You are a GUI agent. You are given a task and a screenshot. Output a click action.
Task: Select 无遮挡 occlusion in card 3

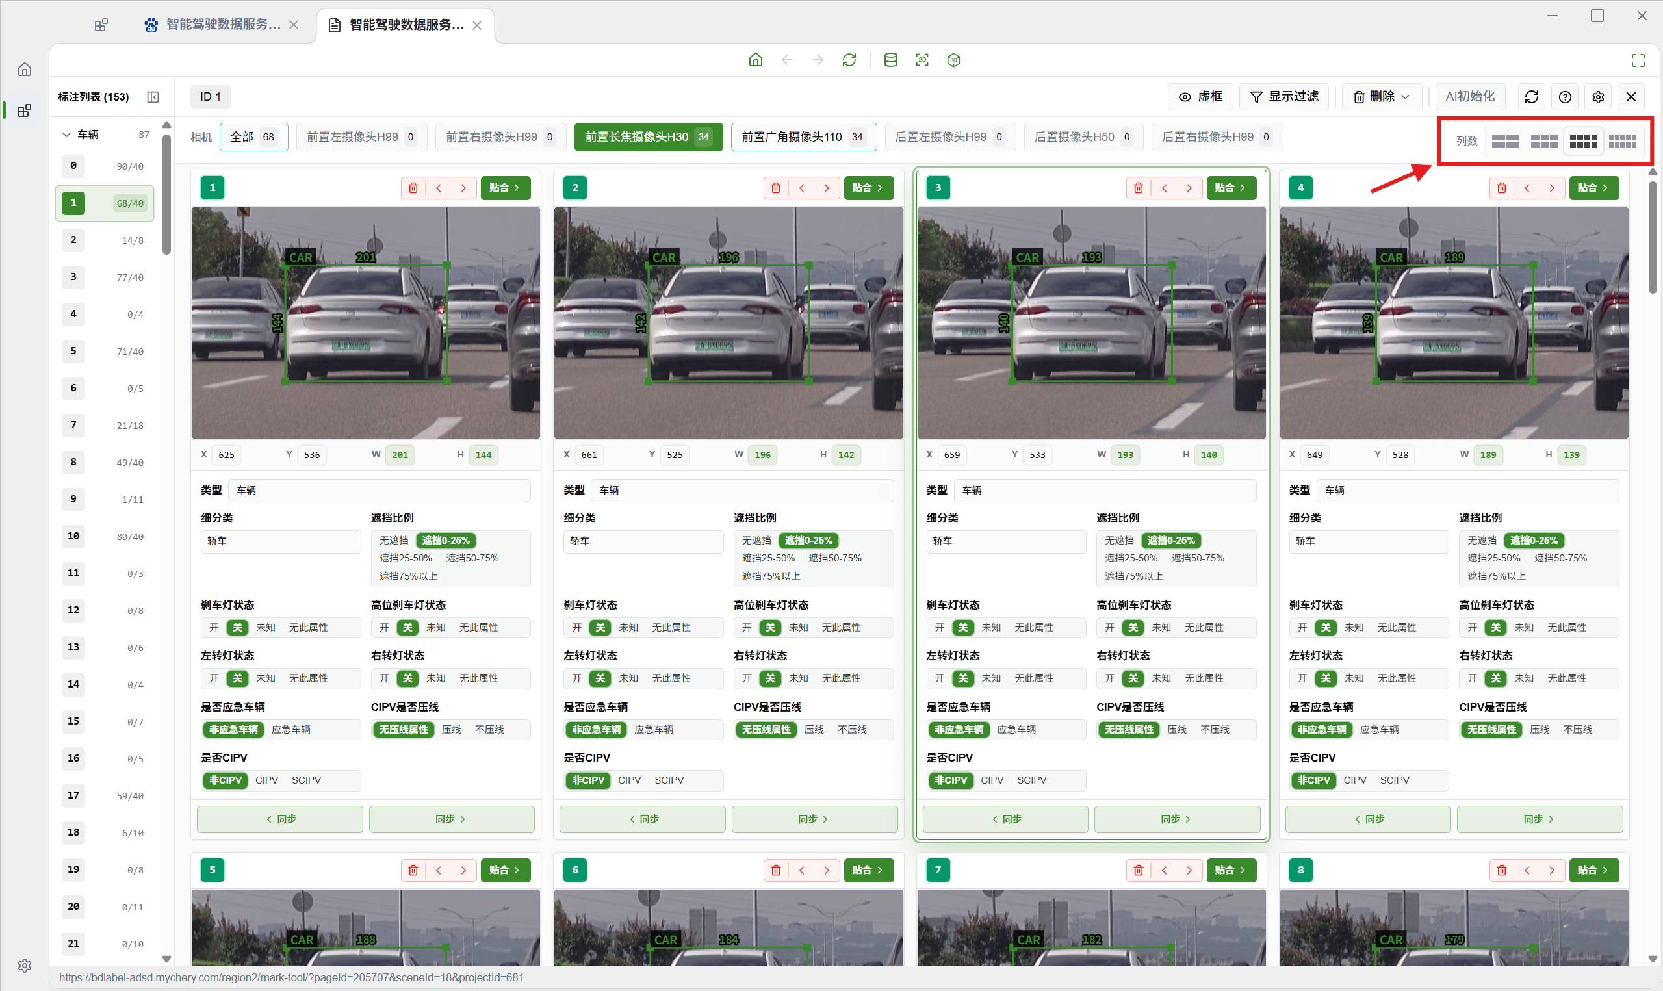(1119, 541)
